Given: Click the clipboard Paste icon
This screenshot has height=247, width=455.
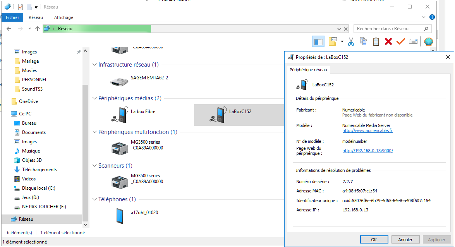Looking at the screenshot, I should (376, 41).
